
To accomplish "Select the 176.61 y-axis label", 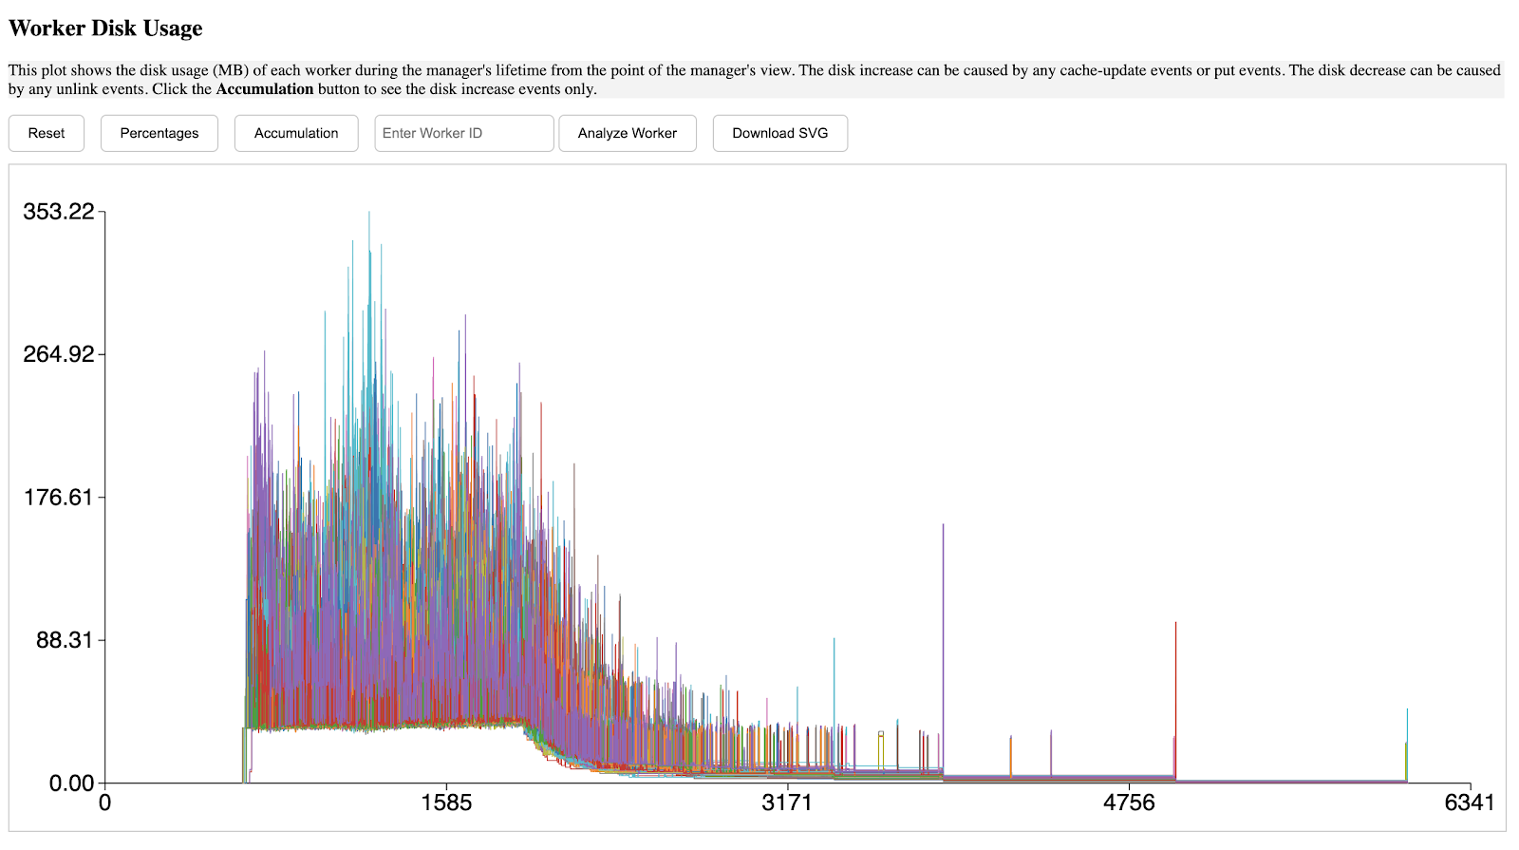I will (x=59, y=498).
